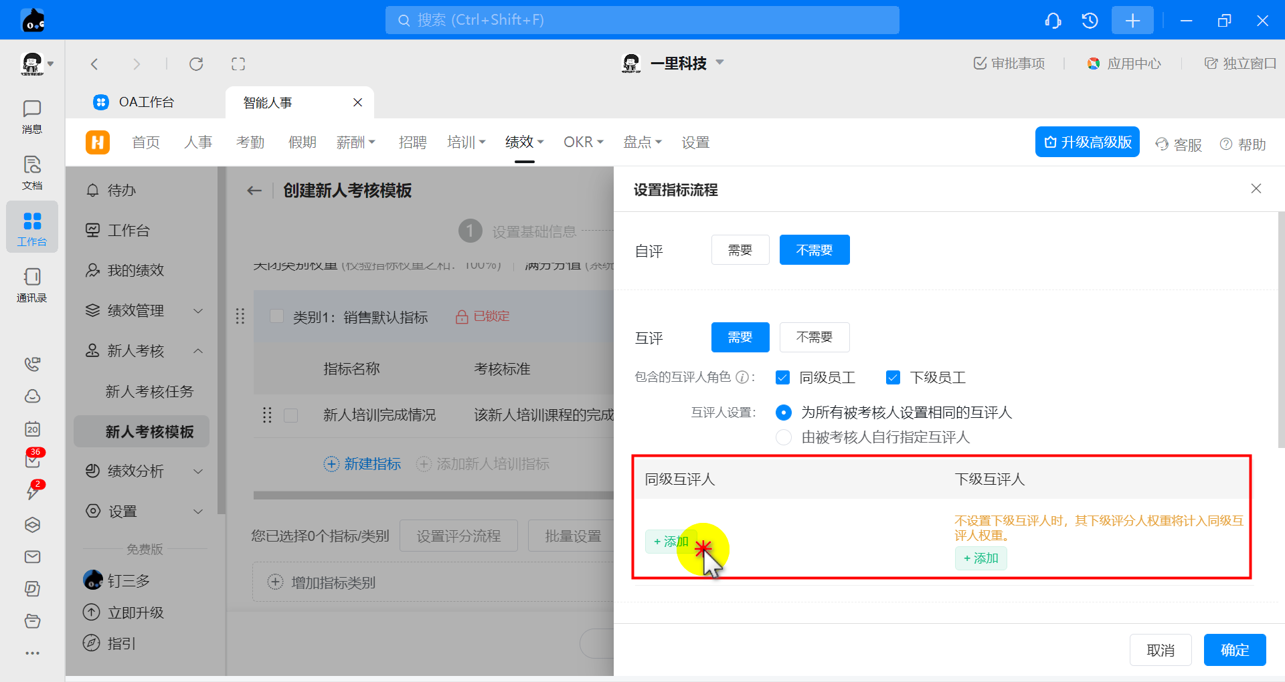Switch to the OA工作台 tab
Viewport: 1285px width, 682px height.
(146, 102)
